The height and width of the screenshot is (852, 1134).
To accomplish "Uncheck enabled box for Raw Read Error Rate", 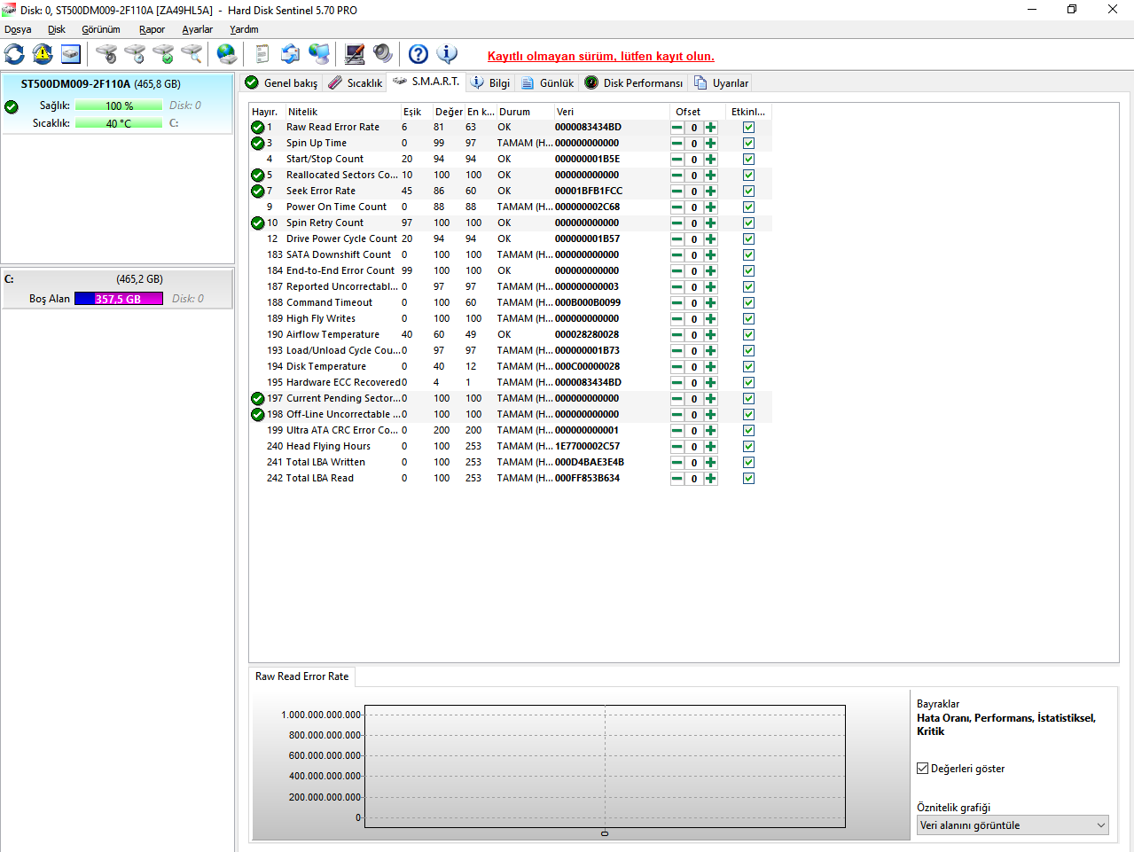I will click(x=748, y=128).
